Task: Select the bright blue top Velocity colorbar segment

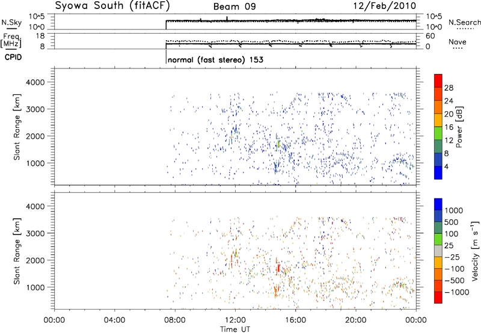Action: (x=438, y=204)
